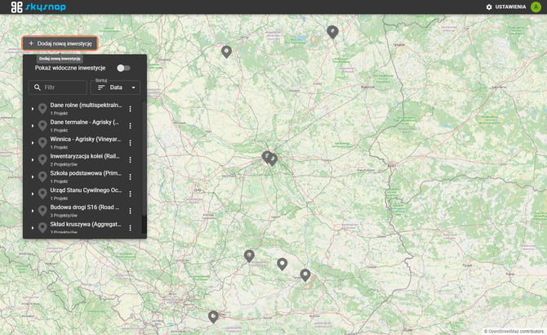Select Dane termalne - Agrisky investment name
The image size is (547, 335).
(x=84, y=122)
